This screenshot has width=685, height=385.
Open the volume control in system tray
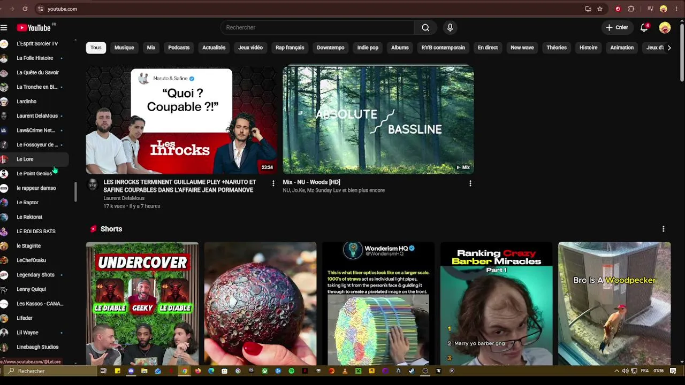[625, 371]
